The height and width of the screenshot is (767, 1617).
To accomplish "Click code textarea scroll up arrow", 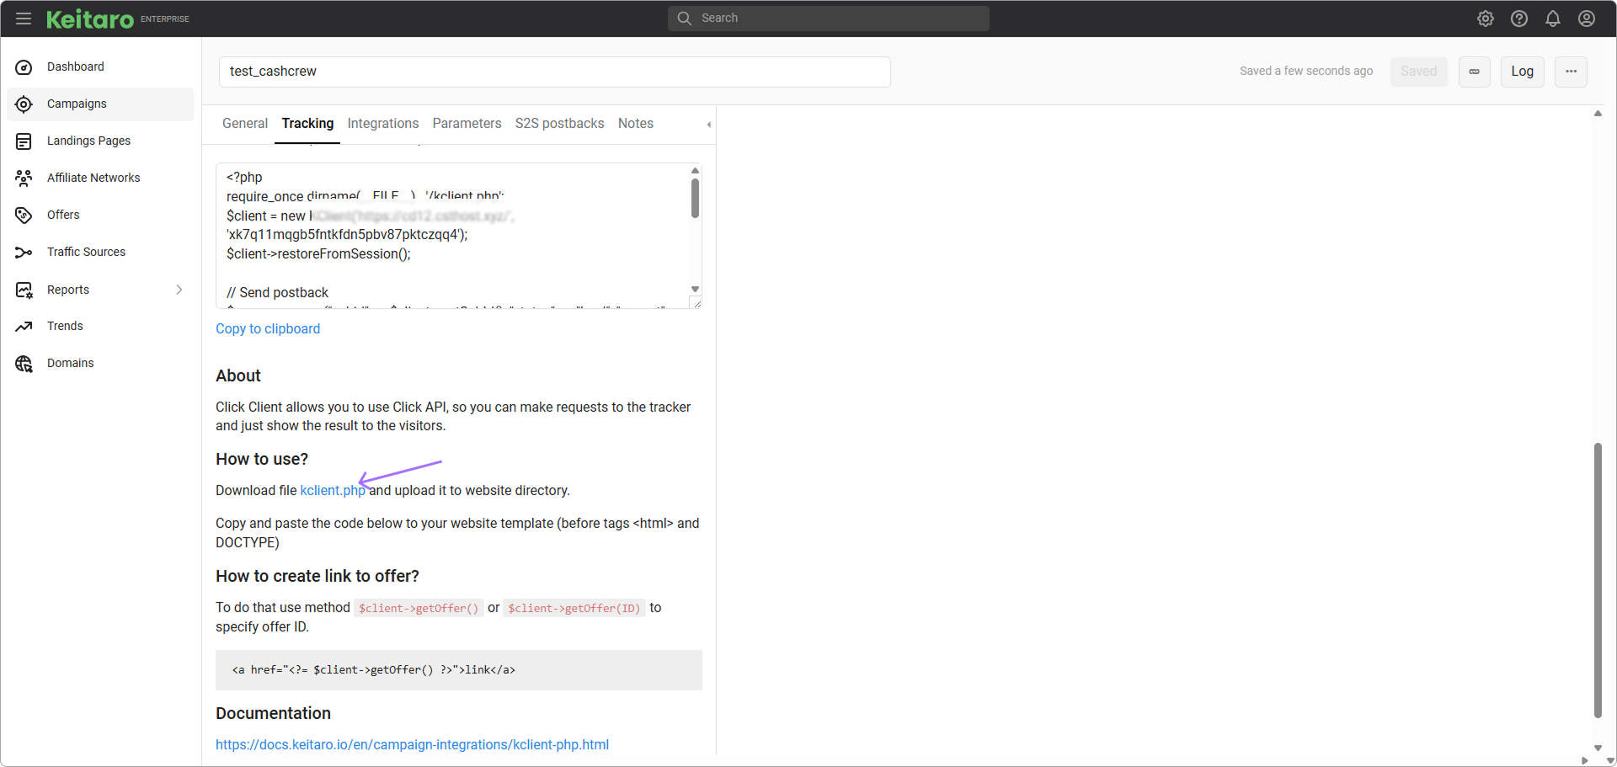I will click(695, 170).
